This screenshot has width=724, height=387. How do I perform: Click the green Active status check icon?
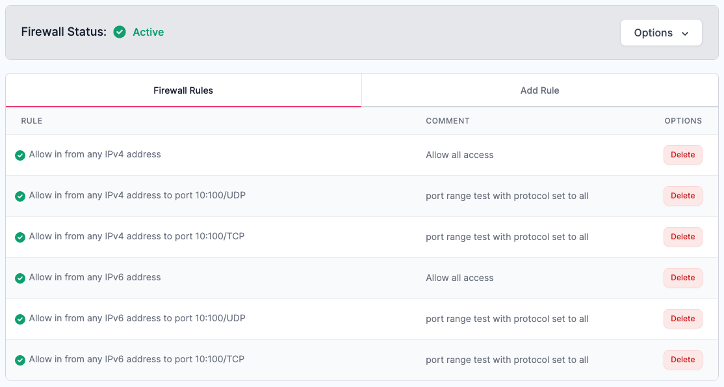coord(120,32)
